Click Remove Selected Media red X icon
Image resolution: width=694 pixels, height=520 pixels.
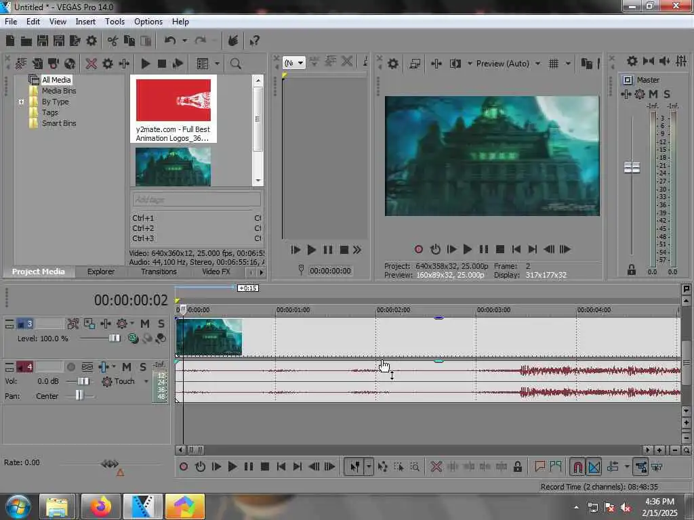click(91, 64)
